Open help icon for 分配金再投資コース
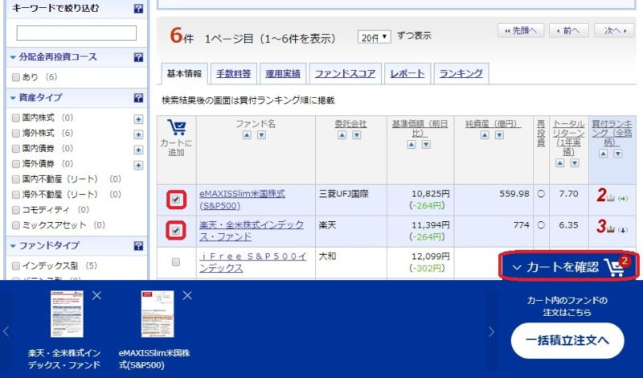This screenshot has width=643, height=378. point(138,57)
